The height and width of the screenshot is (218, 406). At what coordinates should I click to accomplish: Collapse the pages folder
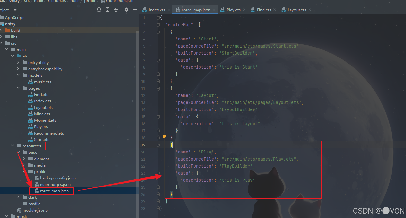point(18,88)
